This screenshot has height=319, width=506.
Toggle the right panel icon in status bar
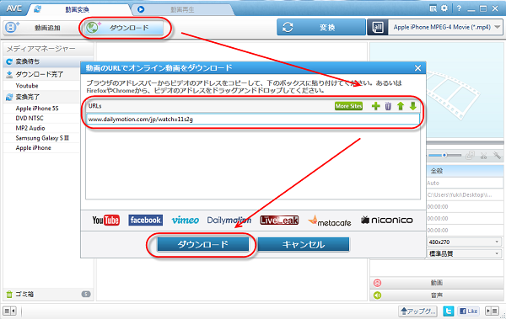tap(493, 311)
